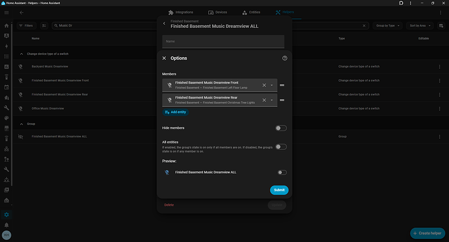Switch to the Devices tab
The width and height of the screenshot is (449, 242).
[217, 12]
